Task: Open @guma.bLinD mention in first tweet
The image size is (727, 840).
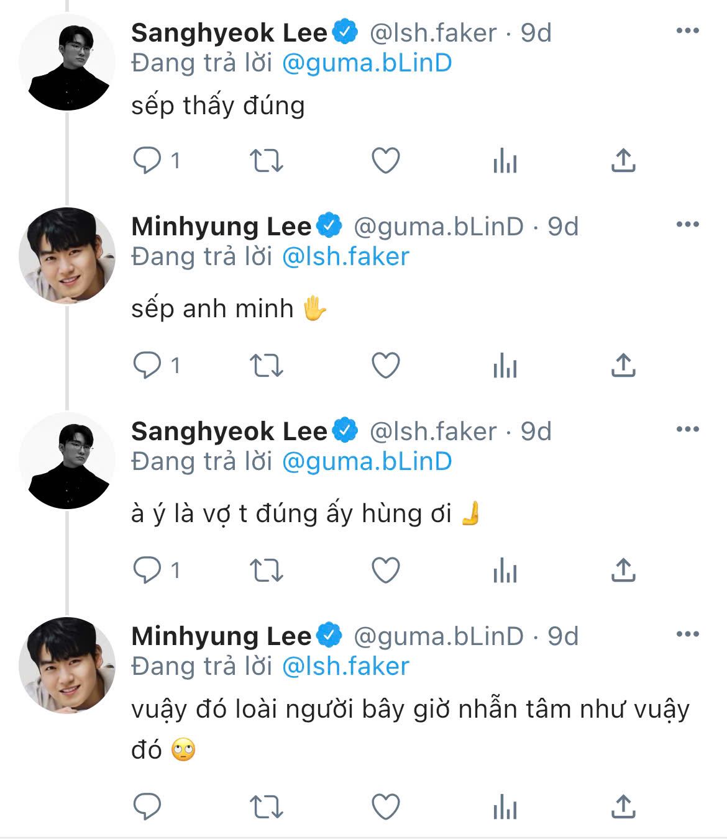Action: 367,63
